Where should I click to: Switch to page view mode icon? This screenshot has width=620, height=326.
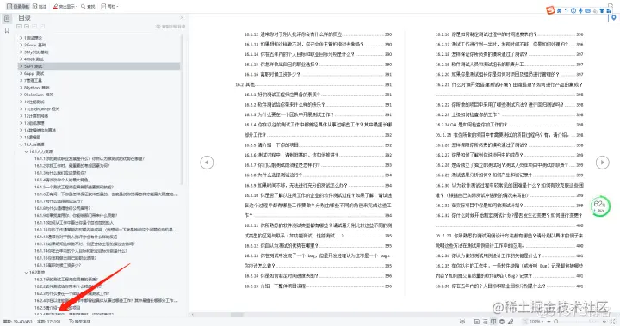coord(477,322)
